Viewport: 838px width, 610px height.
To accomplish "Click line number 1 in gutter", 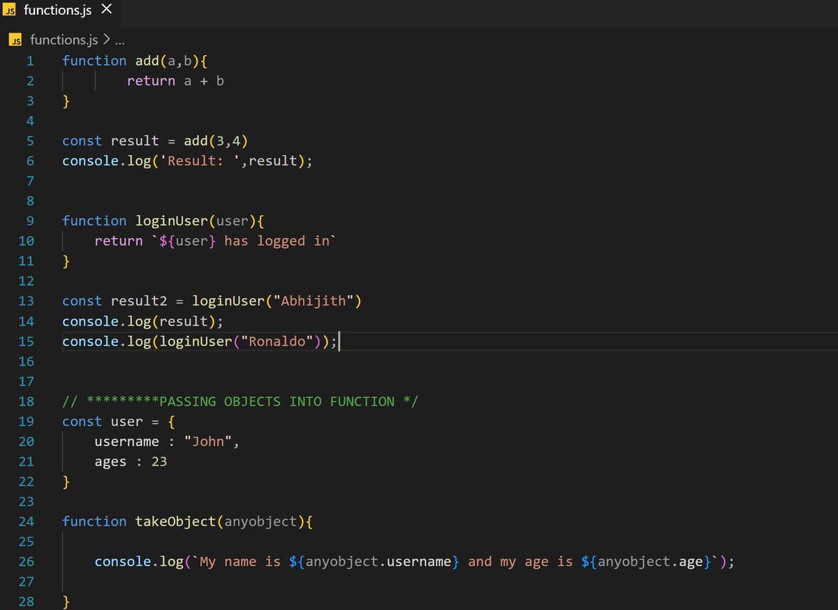I will coord(30,61).
